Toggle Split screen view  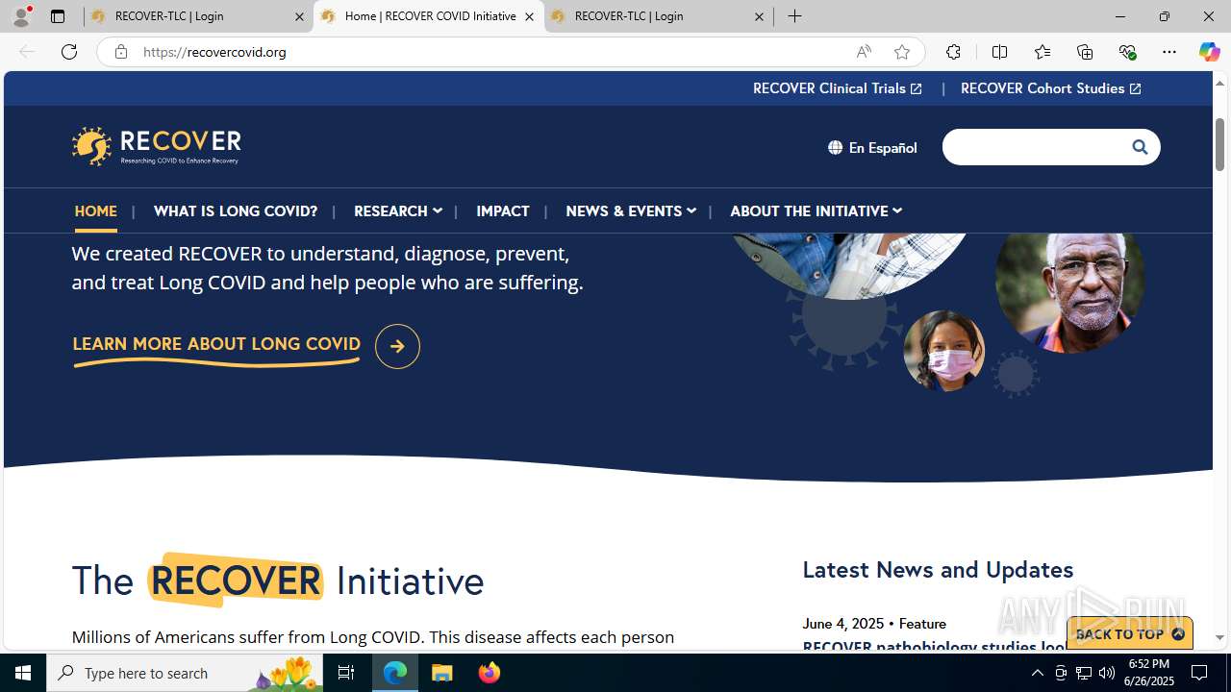click(x=999, y=52)
